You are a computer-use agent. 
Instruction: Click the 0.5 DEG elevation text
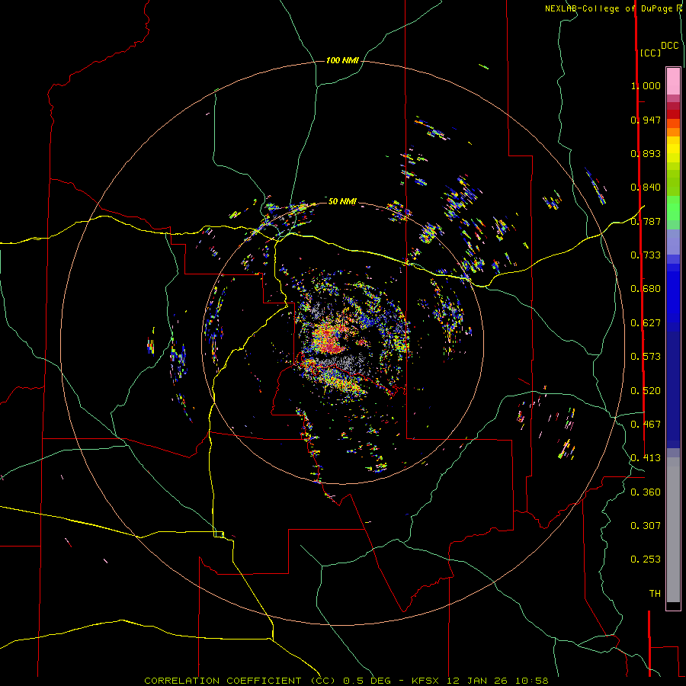[367, 681]
